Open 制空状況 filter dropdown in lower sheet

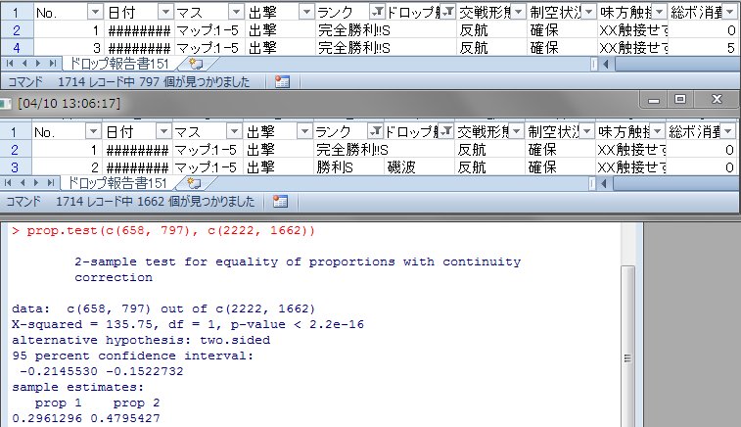(587, 131)
